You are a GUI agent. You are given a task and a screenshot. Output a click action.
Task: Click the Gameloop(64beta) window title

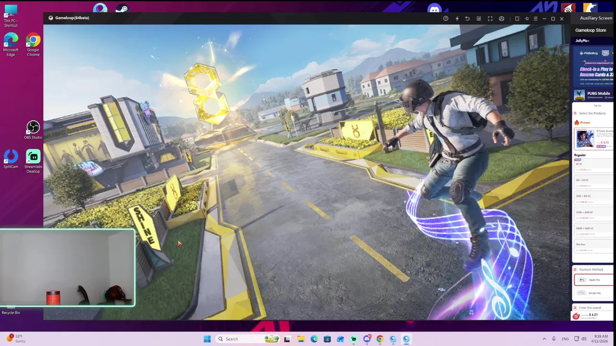72,18
